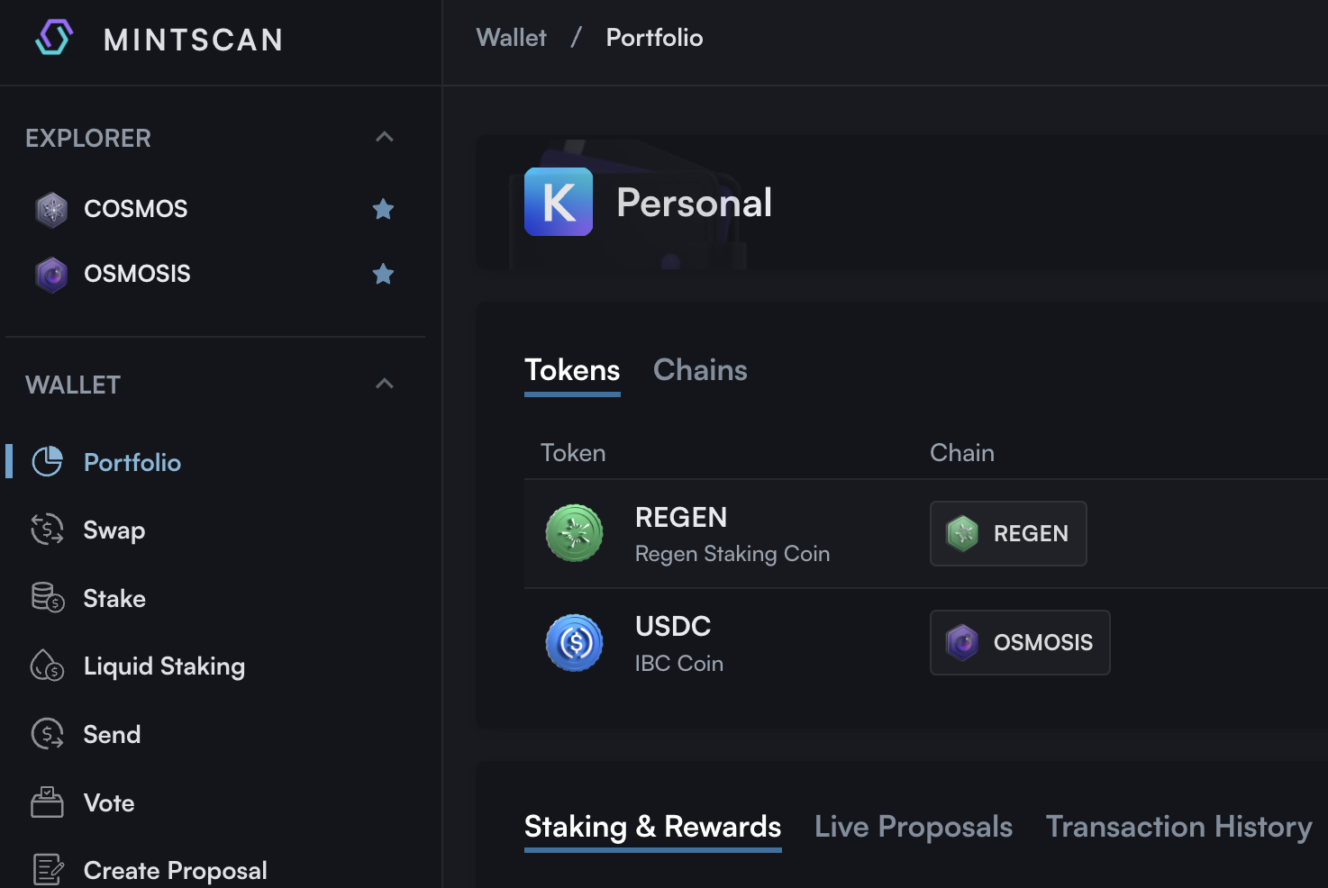Collapse the Wallet section chevron
The image size is (1328, 888).
pyautogui.click(x=385, y=385)
